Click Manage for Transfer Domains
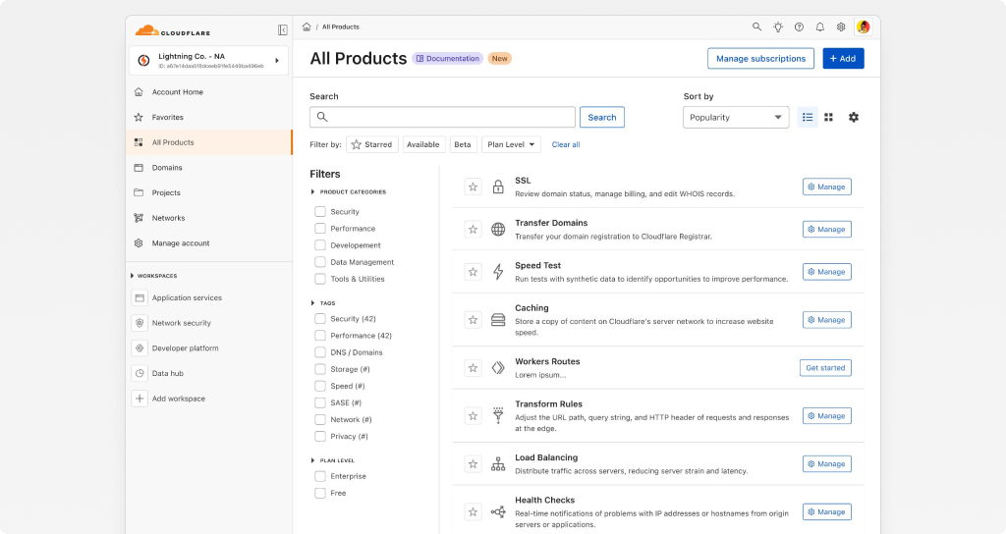The width and height of the screenshot is (1006, 534). pyautogui.click(x=826, y=229)
